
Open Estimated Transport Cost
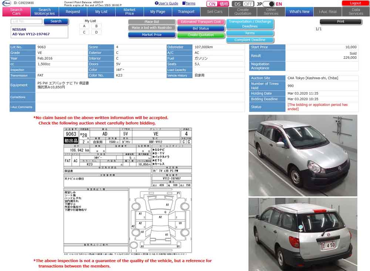[201, 22]
